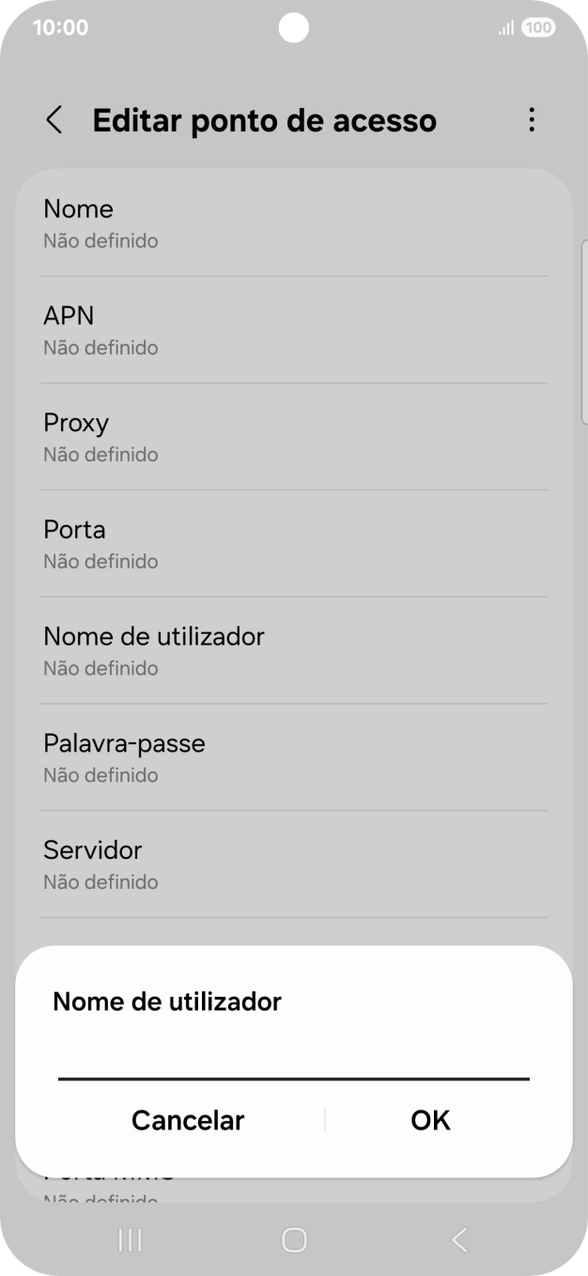Tap the recents button in navigation bar
This screenshot has height=1276, width=588.
coord(129,1240)
